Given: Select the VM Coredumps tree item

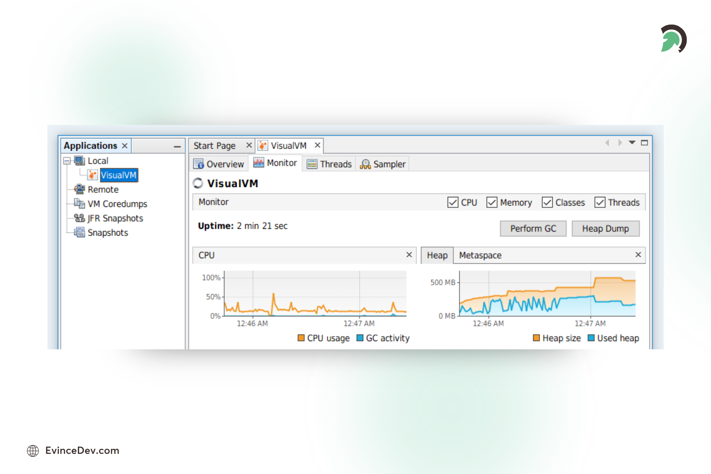Looking at the screenshot, I should click(117, 204).
